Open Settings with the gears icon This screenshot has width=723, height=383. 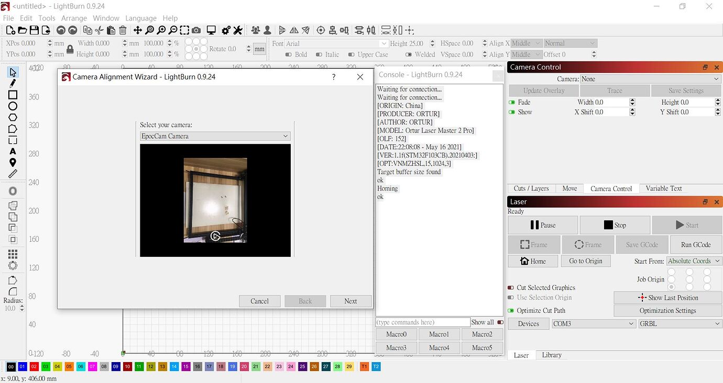tap(226, 30)
